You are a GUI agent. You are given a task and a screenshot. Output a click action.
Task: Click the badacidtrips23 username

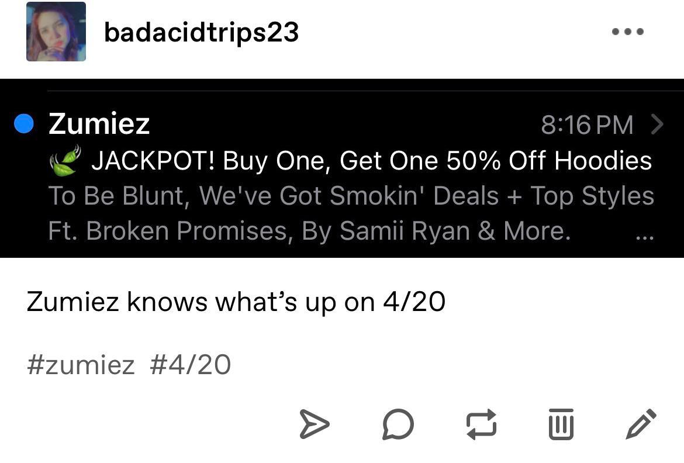201,33
